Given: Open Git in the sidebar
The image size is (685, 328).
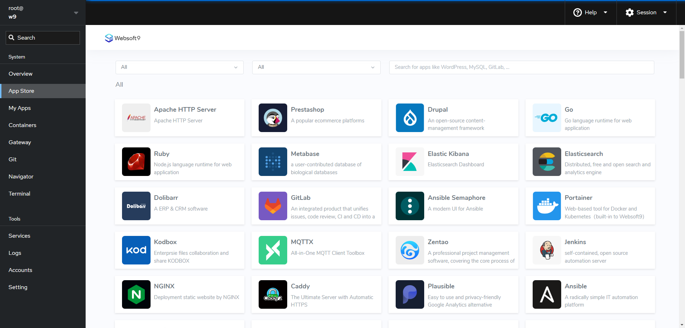Looking at the screenshot, I should click(43, 160).
